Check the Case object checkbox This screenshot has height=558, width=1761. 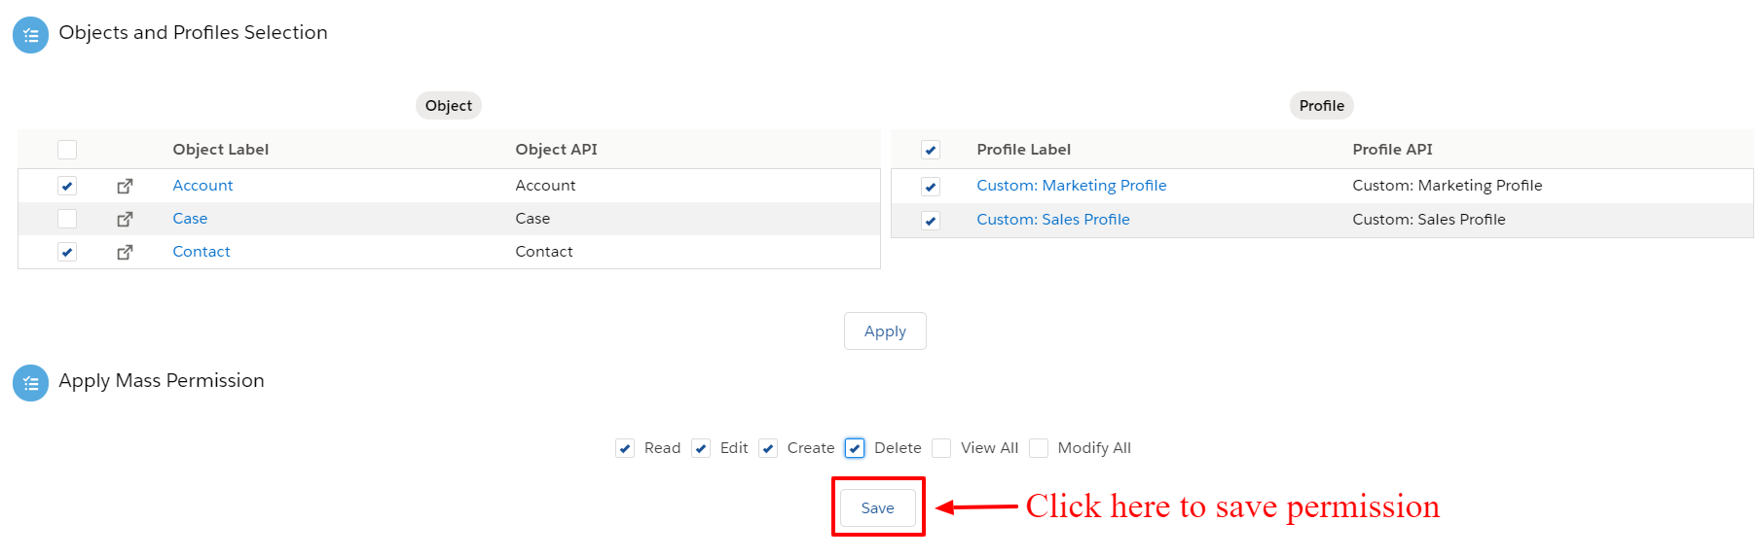67,219
